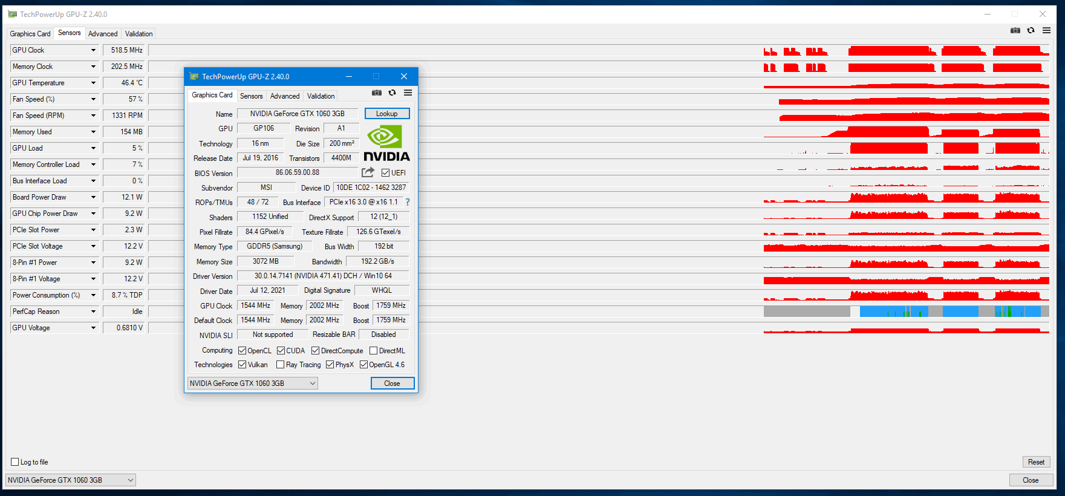
Task: Open the GPU Temperature sensor dropdown arrow
Action: point(93,83)
